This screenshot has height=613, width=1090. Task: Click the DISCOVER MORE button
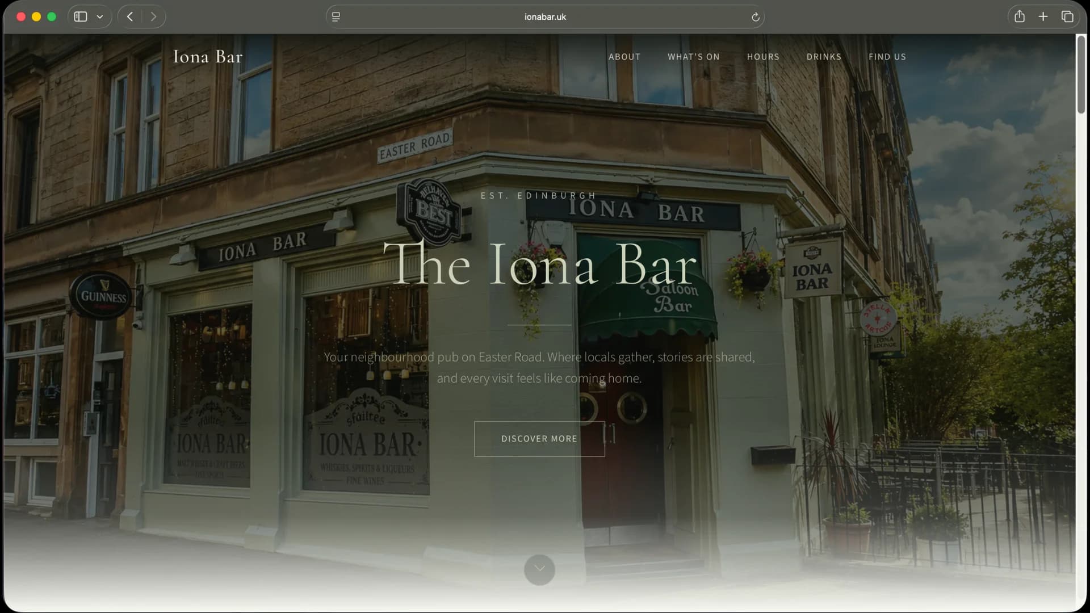(x=539, y=439)
